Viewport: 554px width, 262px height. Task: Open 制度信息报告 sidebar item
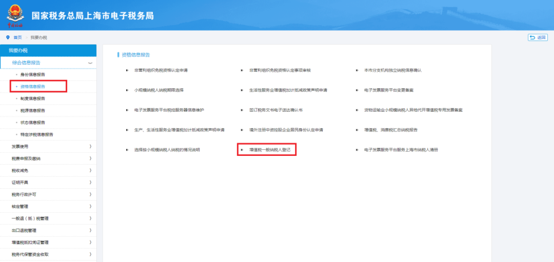click(x=32, y=98)
